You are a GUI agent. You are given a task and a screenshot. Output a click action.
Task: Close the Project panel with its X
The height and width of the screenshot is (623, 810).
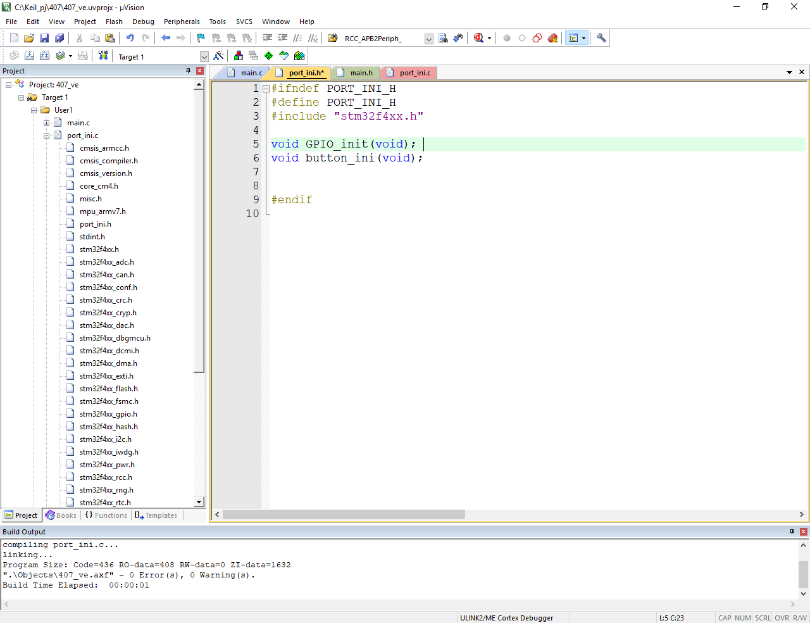tap(200, 71)
